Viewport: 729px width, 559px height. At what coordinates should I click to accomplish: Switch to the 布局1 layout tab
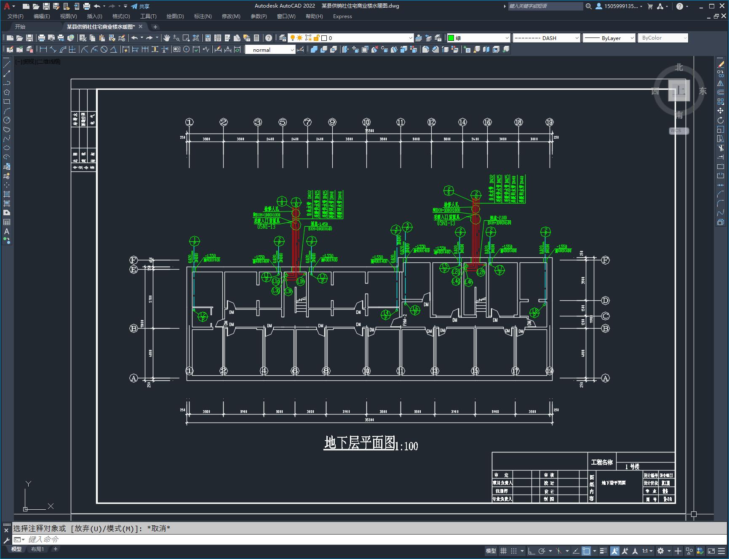[37, 549]
